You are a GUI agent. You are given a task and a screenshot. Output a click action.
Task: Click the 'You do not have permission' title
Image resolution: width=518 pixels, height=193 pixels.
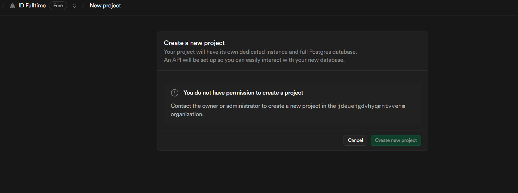243,93
